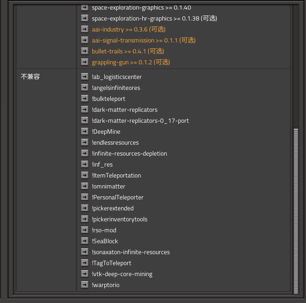This screenshot has height=303, width=306.
Task: Click arrow icon next to bullet-trails
Action: (84, 51)
